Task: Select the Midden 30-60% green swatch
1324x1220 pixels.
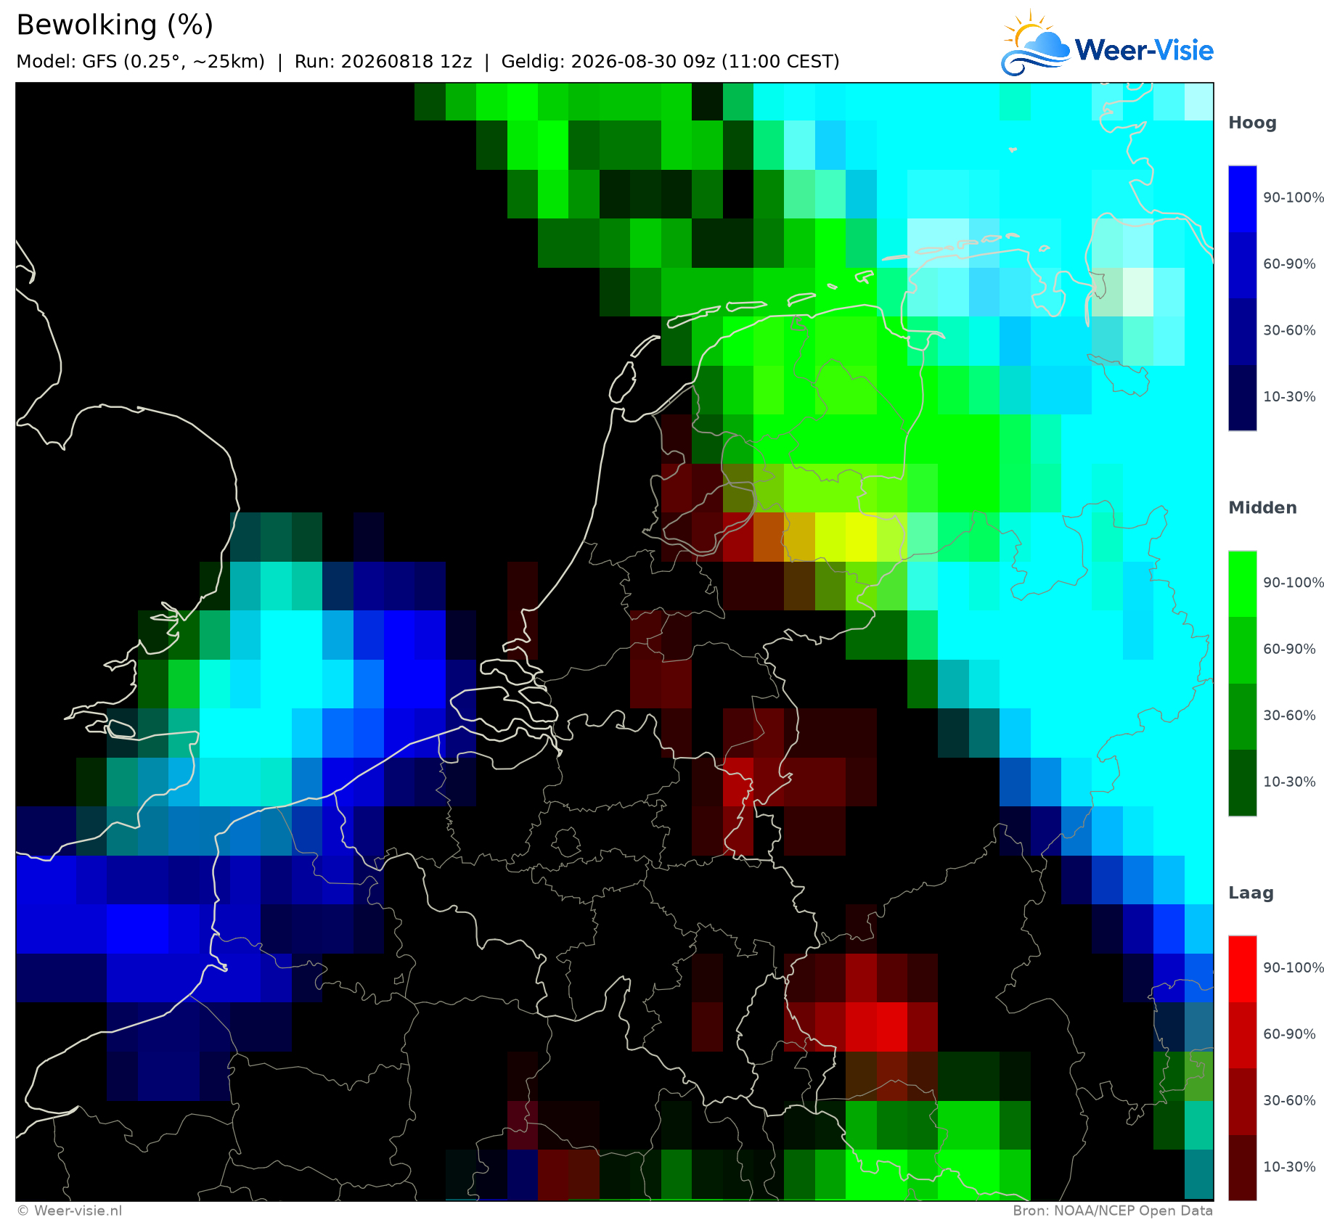Action: pyautogui.click(x=1242, y=717)
